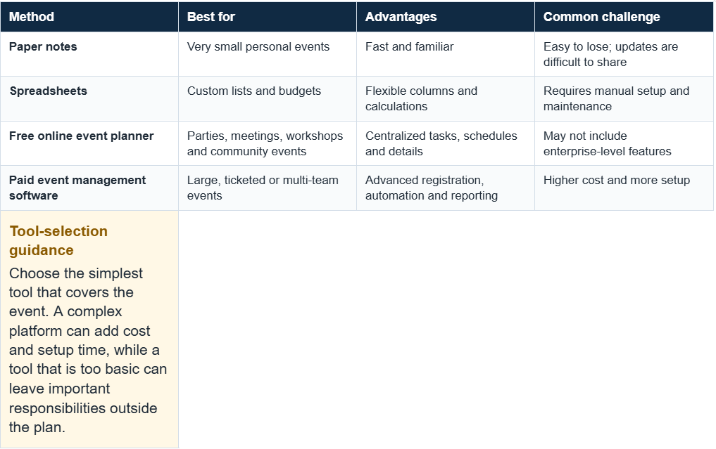
Task: Click the enterprise-level features cell
Action: click(x=624, y=143)
